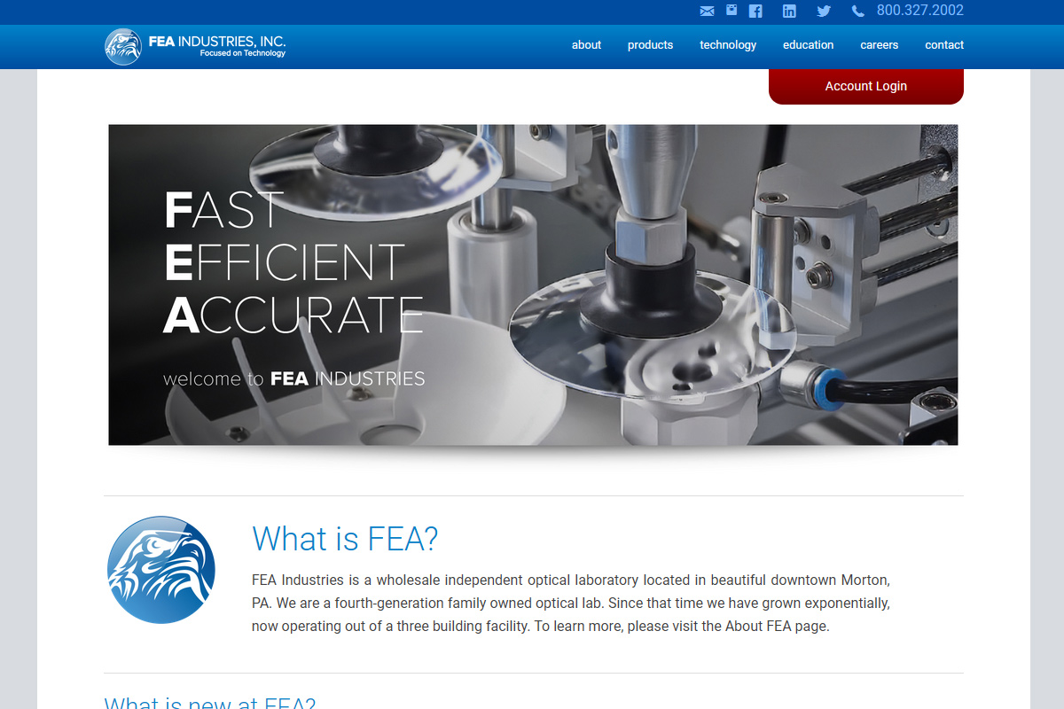
Task: Open the products menu item
Action: (x=650, y=45)
